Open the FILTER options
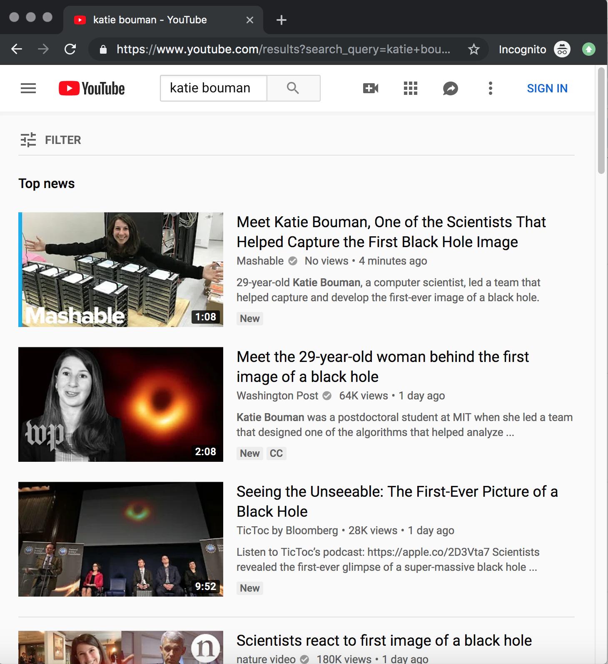This screenshot has height=664, width=608. tap(50, 140)
